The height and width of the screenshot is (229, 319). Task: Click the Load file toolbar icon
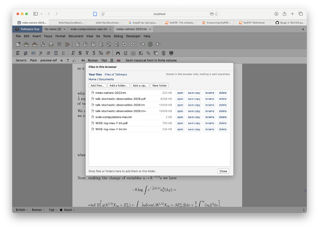coord(26,44)
